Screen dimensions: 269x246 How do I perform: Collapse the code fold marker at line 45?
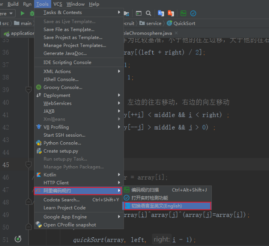point(29,165)
